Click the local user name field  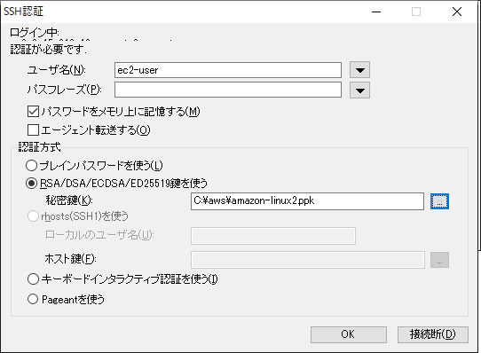click(x=273, y=236)
